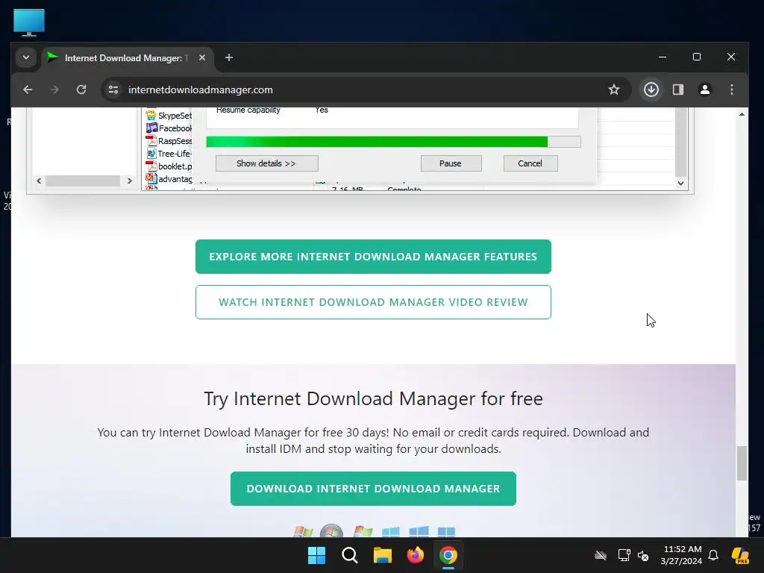Close the Internet Download Manager tab

[x=202, y=57]
